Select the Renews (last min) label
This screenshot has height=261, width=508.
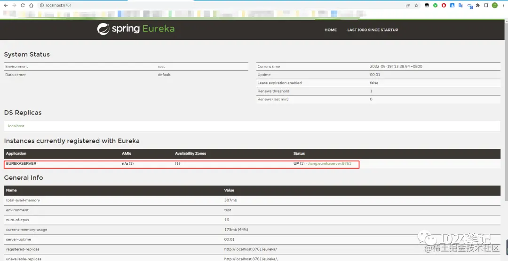273,100
